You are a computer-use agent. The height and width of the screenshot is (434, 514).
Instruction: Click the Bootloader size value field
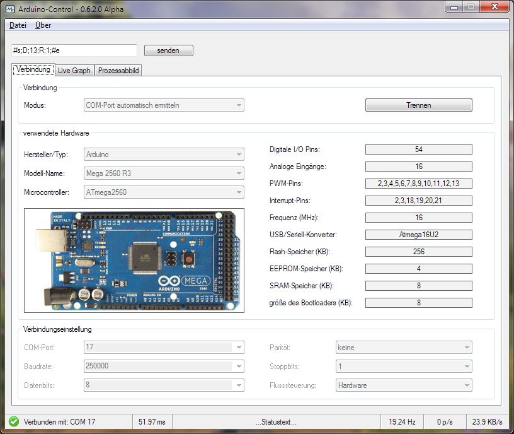pos(419,303)
